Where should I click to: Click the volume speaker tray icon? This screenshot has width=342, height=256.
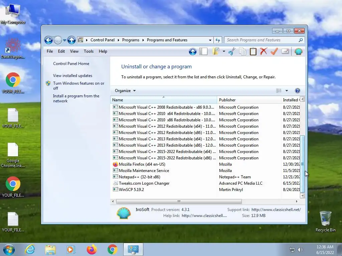point(300,250)
